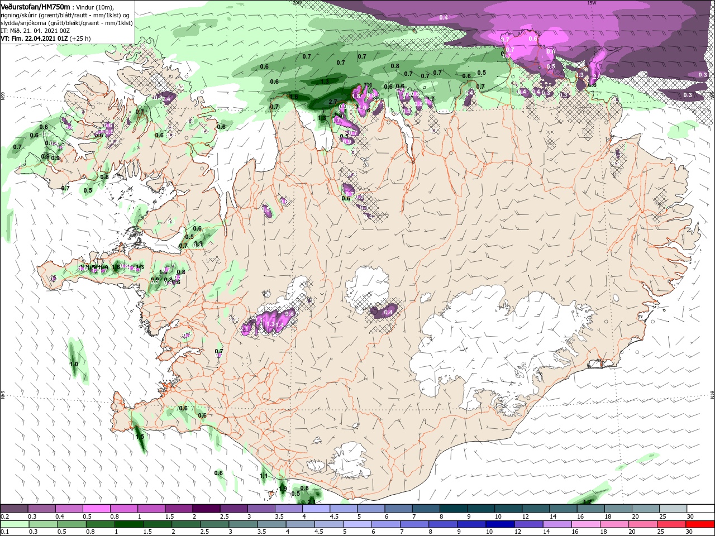Screen dimensions: 715x536
Task: Select the darkest purple swatch labeled 2 in snow legend
Action: (206, 509)
